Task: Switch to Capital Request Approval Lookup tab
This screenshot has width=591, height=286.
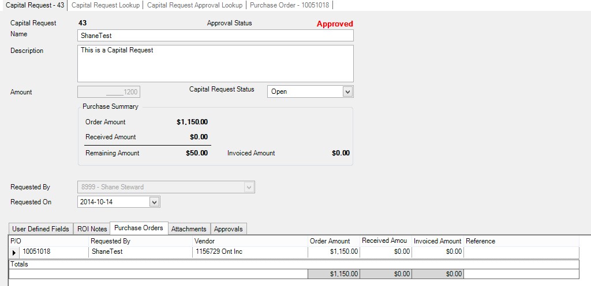Action: [x=194, y=5]
